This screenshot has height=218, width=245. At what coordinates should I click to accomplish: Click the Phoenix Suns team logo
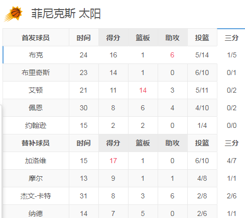pos(14,14)
